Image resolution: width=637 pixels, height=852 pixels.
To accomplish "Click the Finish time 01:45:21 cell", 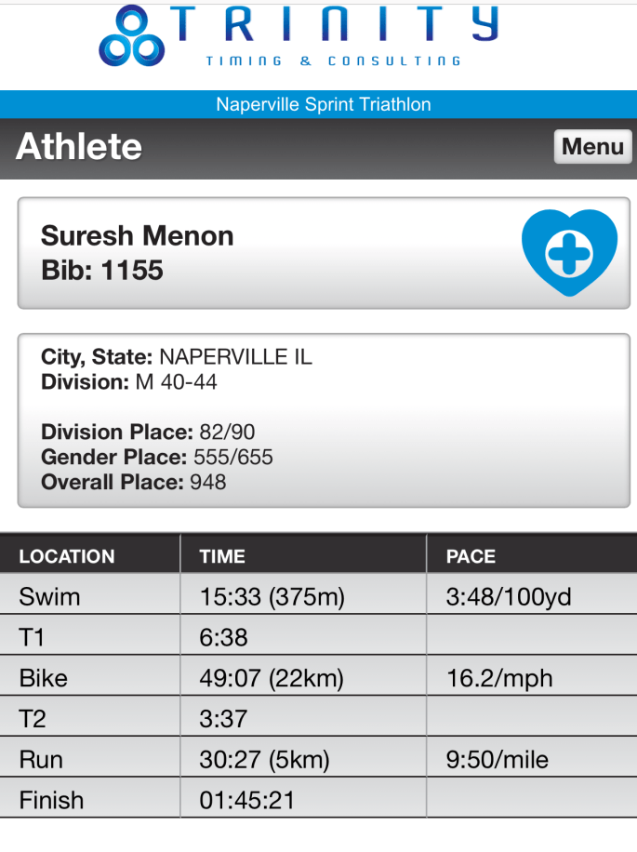I will point(244,801).
